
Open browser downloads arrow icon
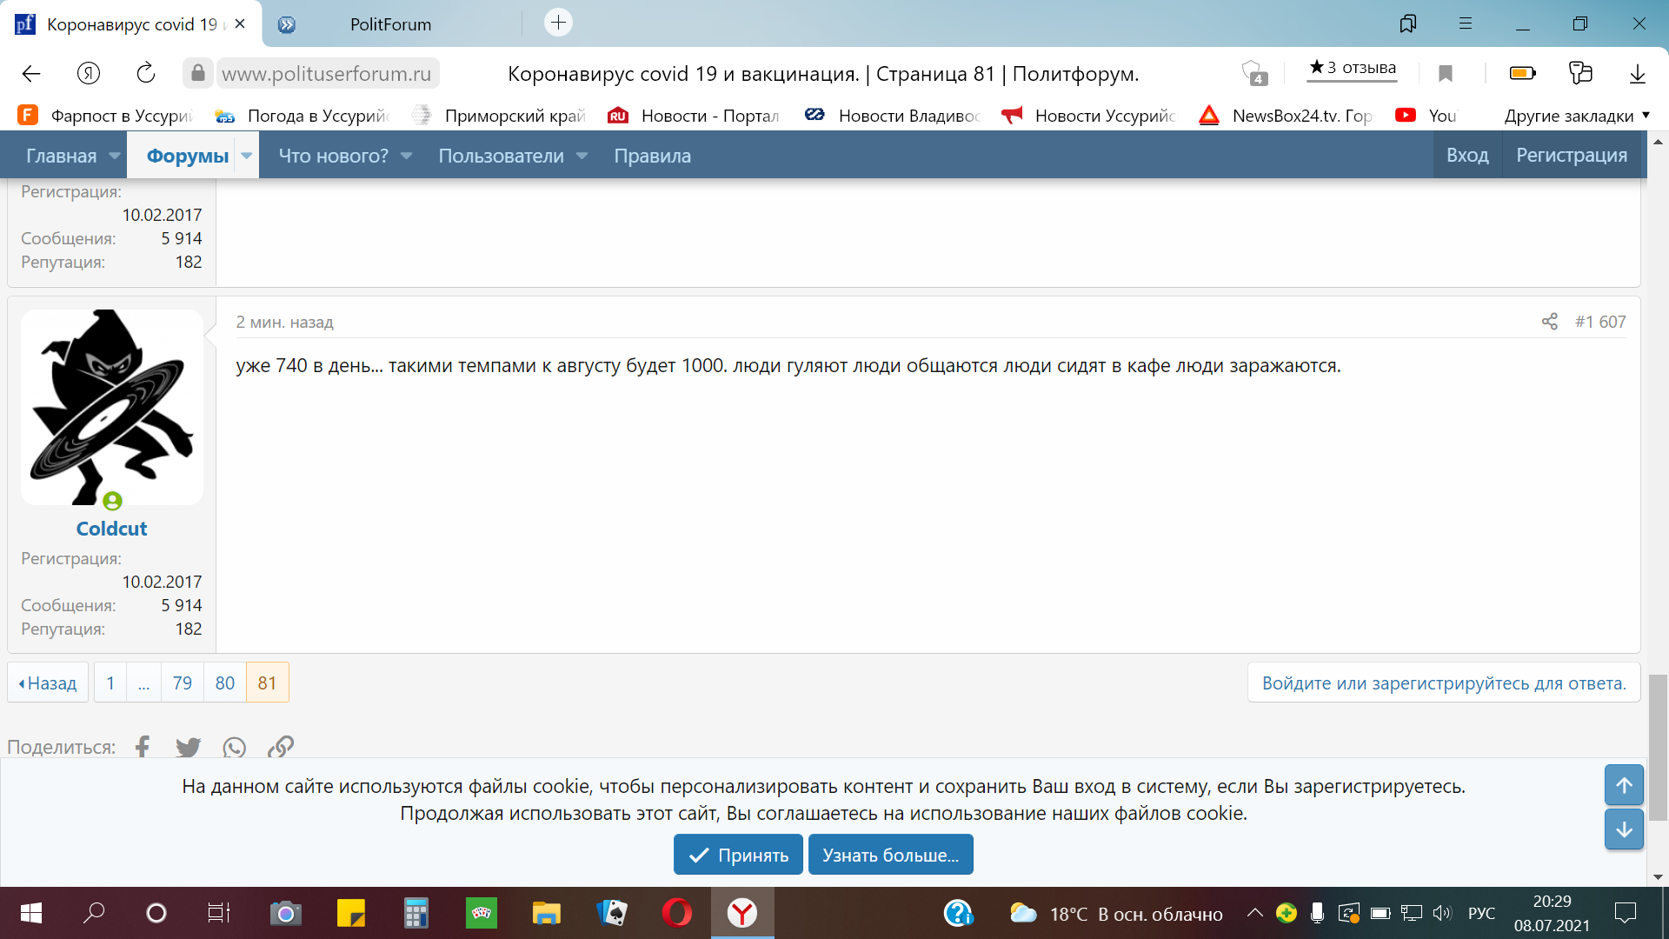[1637, 73]
